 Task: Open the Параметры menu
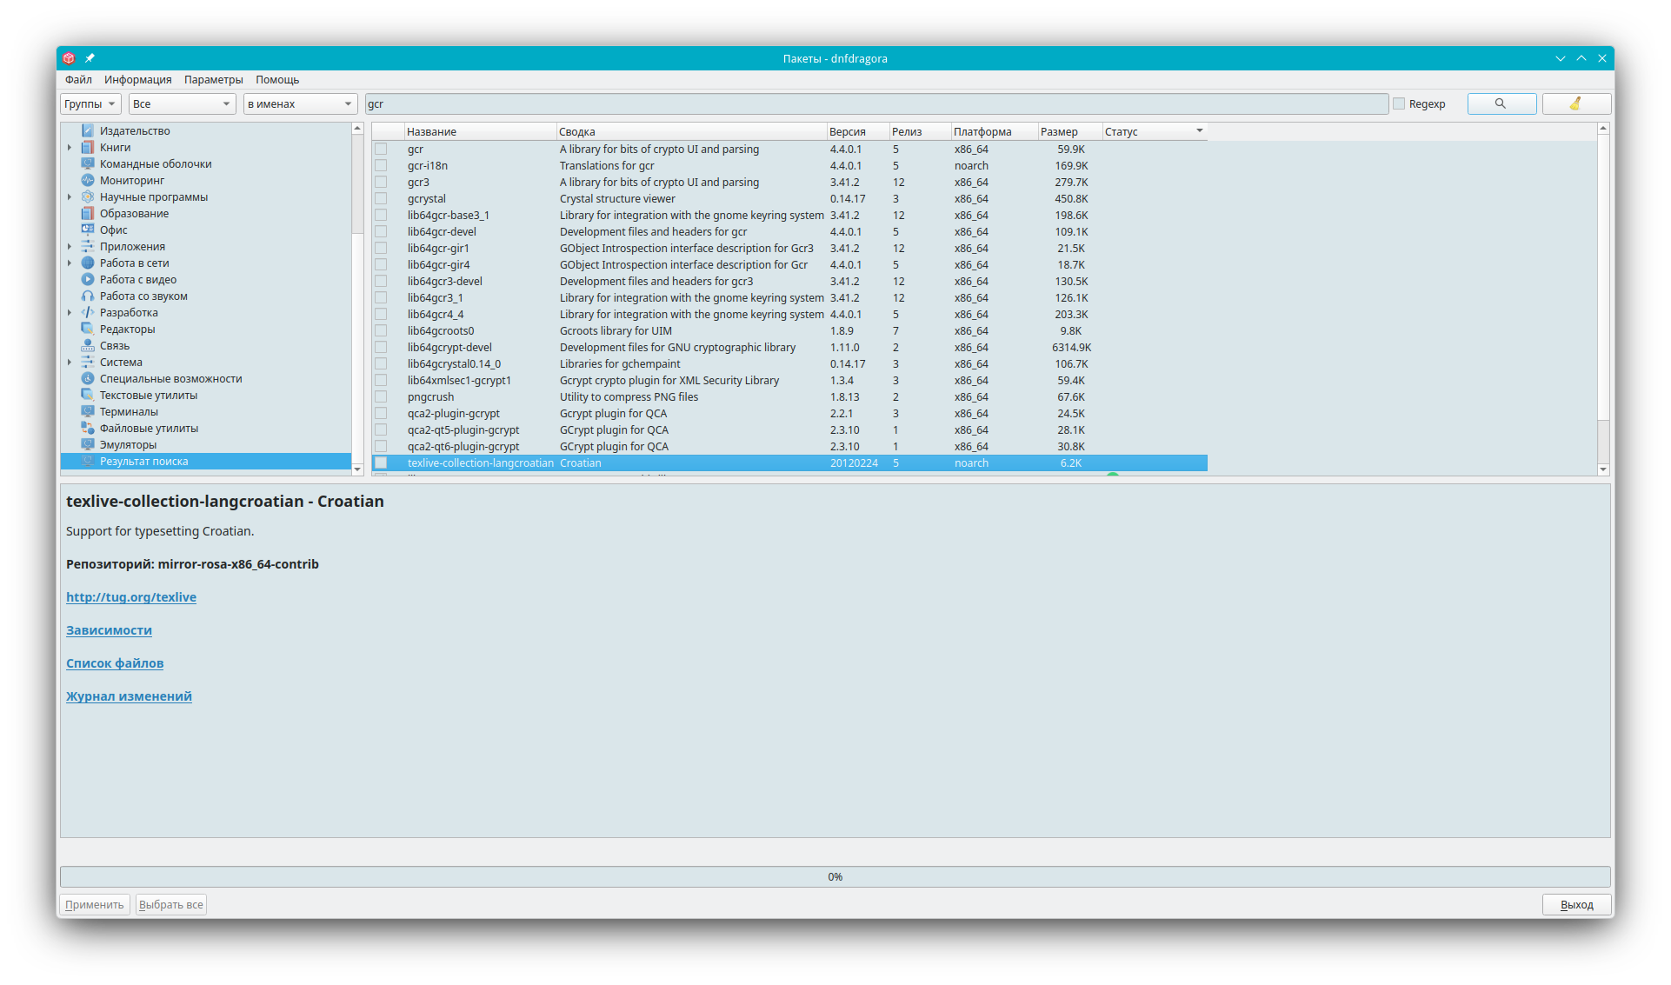click(213, 79)
